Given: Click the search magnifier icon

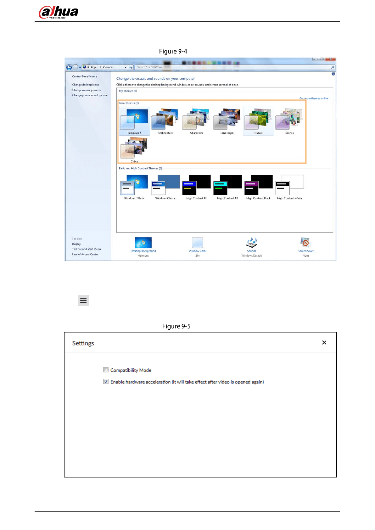Looking at the screenshot, I should [x=333, y=67].
